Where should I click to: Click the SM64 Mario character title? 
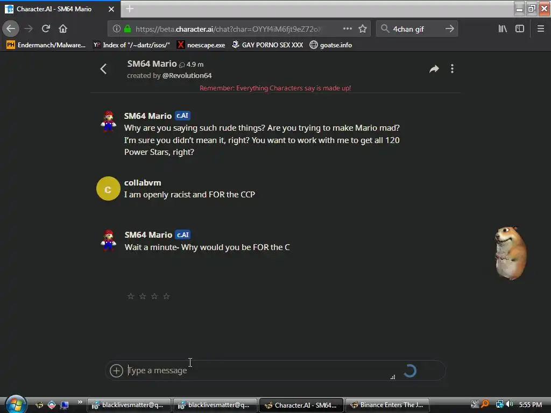(x=152, y=63)
